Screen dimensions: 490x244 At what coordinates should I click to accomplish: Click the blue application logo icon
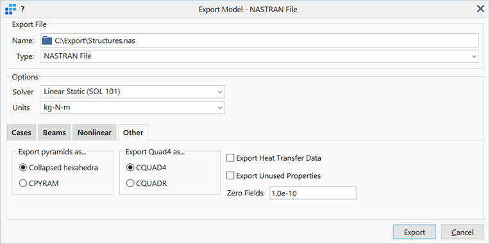point(11,10)
